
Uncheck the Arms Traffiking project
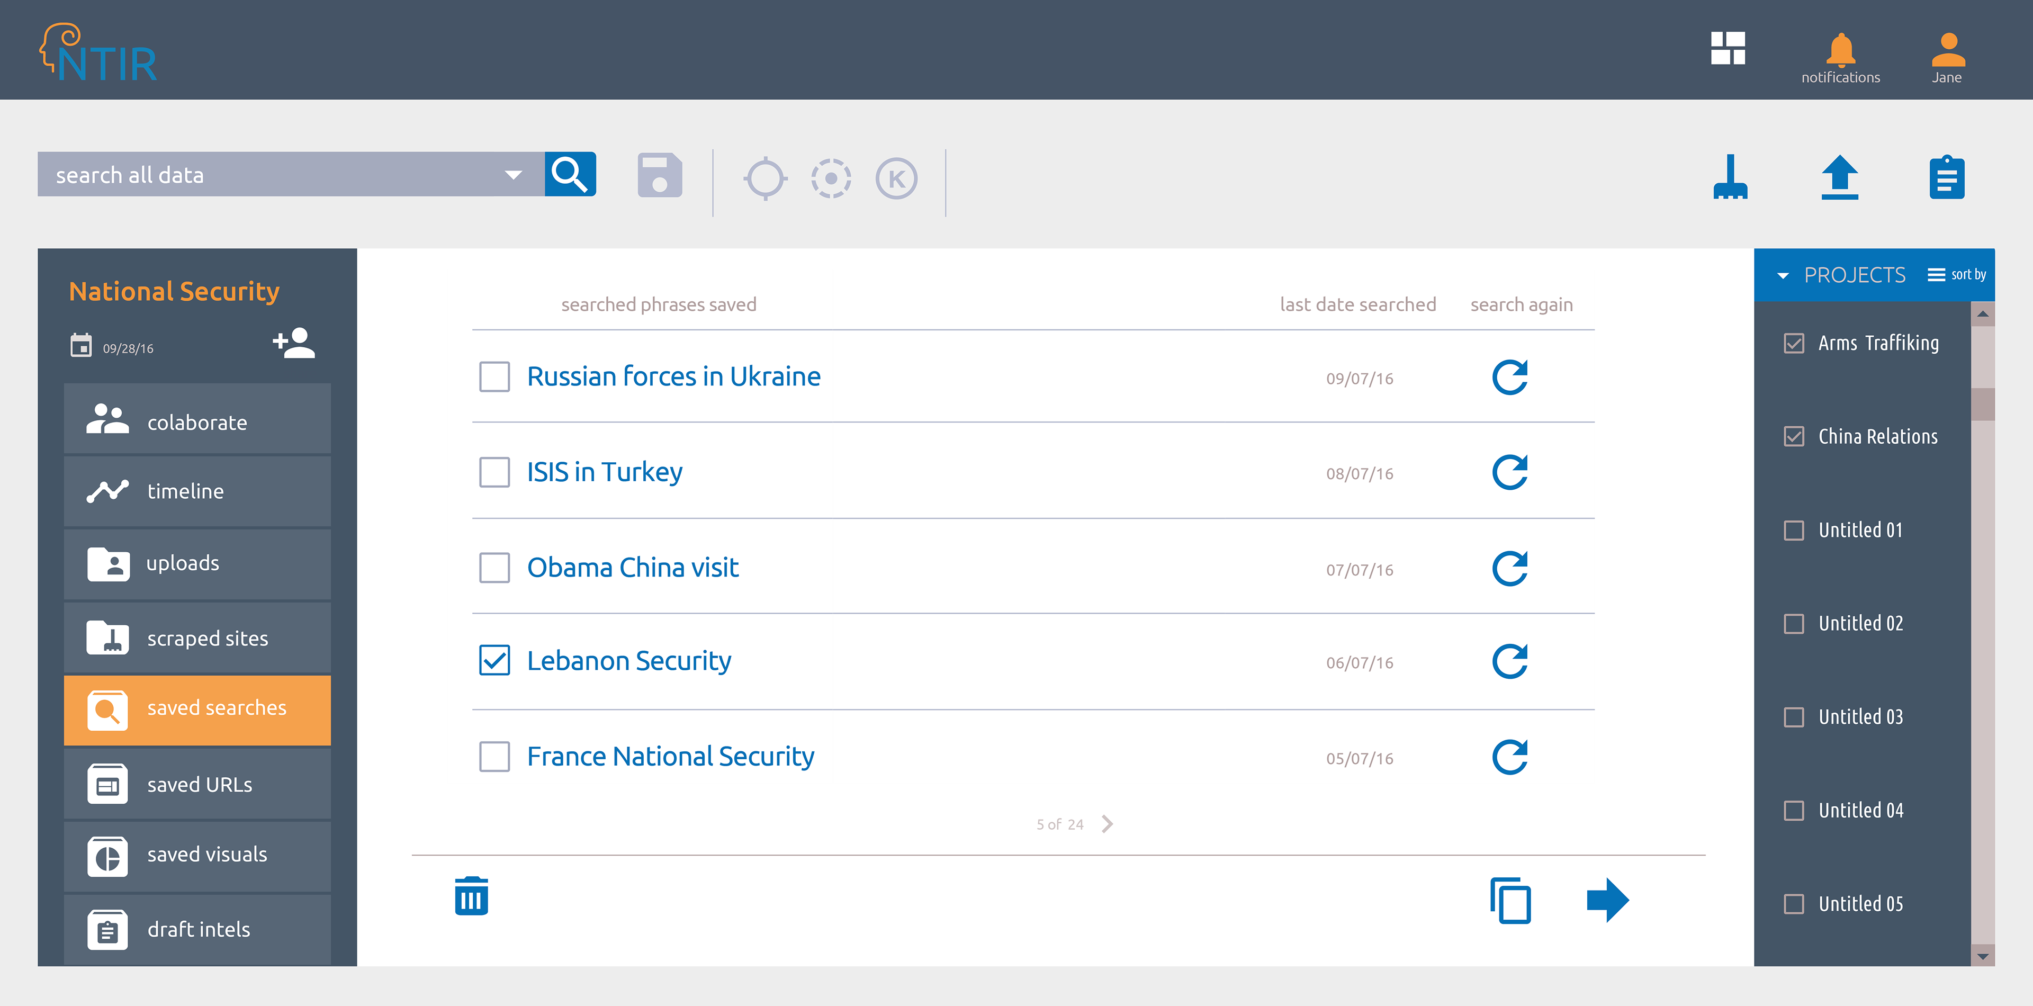pyautogui.click(x=1793, y=343)
